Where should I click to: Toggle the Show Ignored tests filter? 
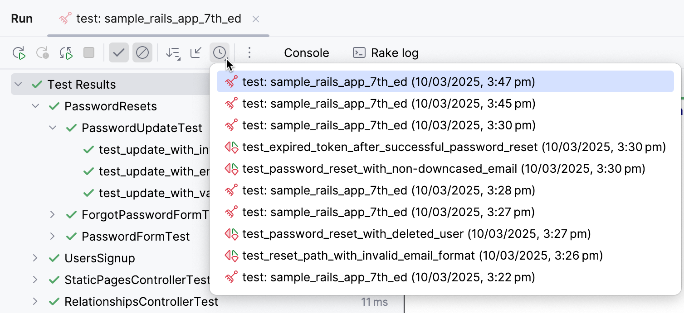[142, 52]
